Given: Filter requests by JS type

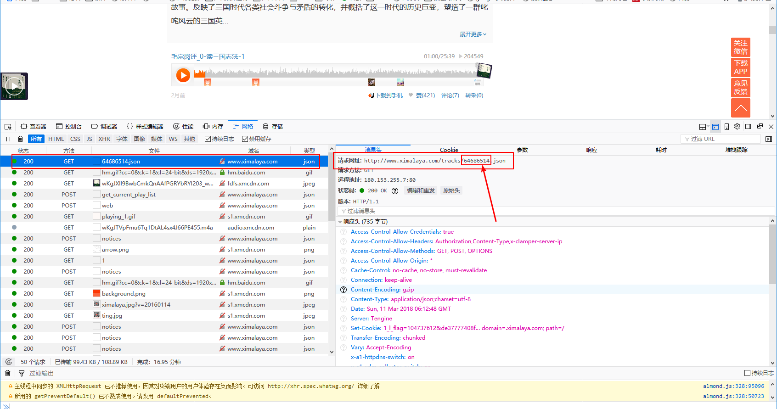Looking at the screenshot, I should pos(89,139).
